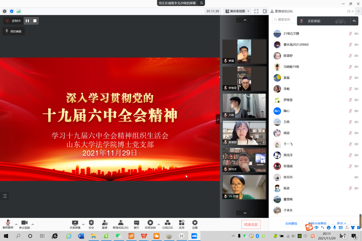Screen dimensions: 362x241
Task: Open 分组讨论 breakout rooms
Action: 167,224
